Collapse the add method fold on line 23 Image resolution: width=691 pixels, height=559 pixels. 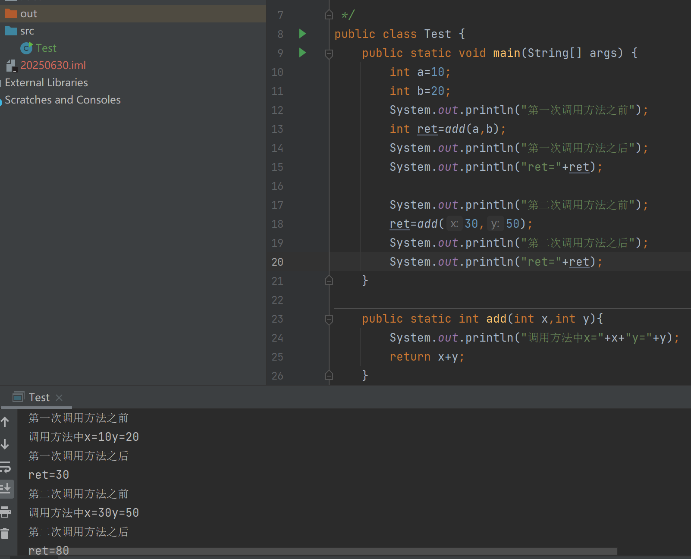[329, 319]
